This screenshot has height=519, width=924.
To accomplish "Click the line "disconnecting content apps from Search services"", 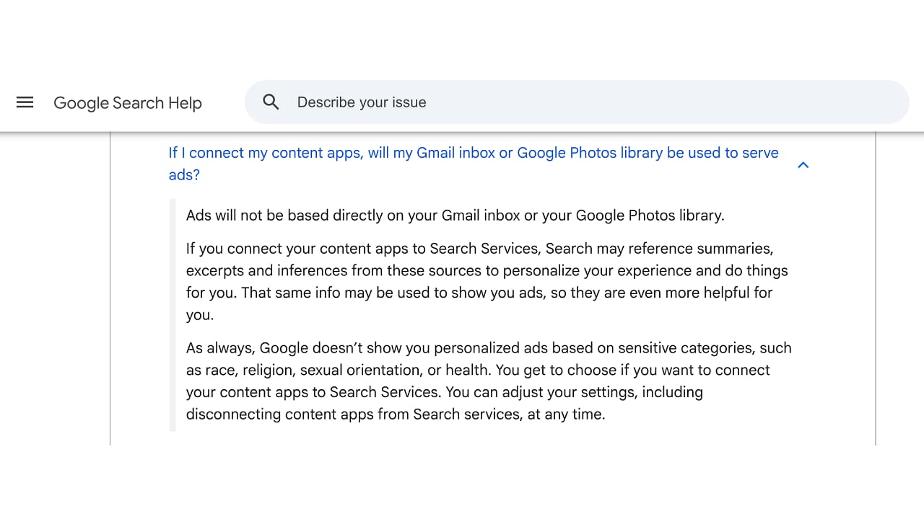I will coord(396,414).
